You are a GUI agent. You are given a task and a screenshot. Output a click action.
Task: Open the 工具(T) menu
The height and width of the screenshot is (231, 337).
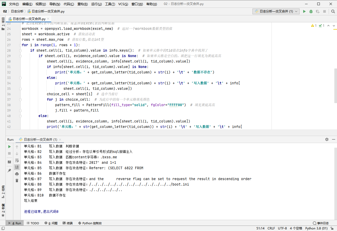tap(110, 4)
